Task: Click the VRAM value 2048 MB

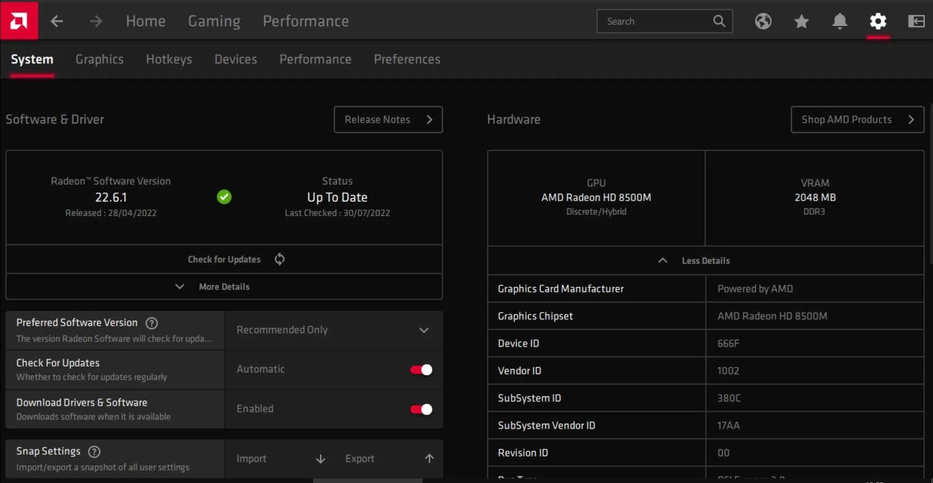Action: 815,197
